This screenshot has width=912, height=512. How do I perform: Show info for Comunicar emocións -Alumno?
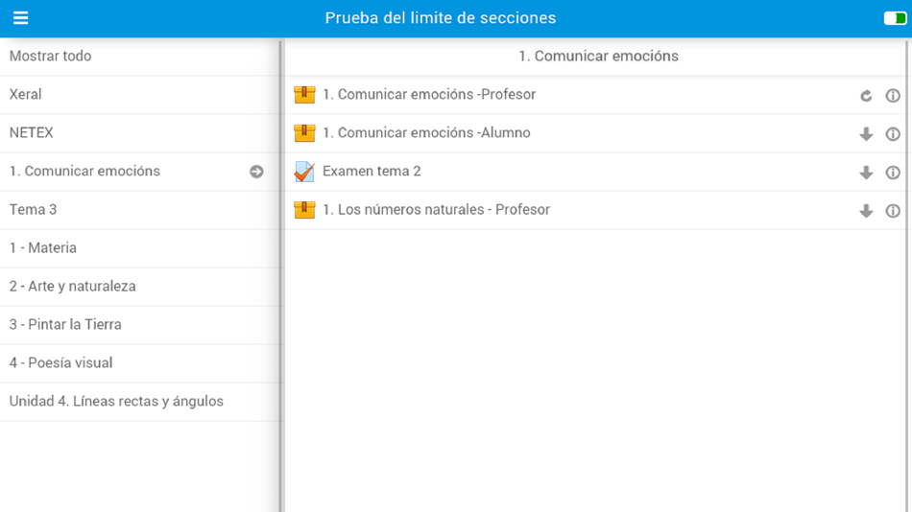click(x=893, y=133)
